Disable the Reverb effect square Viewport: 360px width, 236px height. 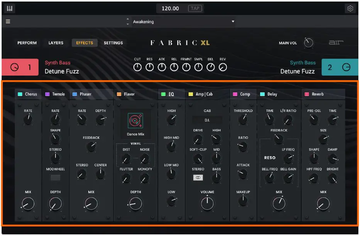click(307, 94)
